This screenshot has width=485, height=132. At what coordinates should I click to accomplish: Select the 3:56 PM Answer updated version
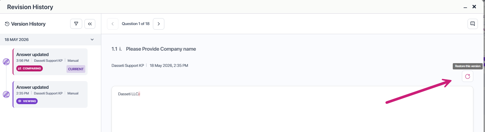50,62
